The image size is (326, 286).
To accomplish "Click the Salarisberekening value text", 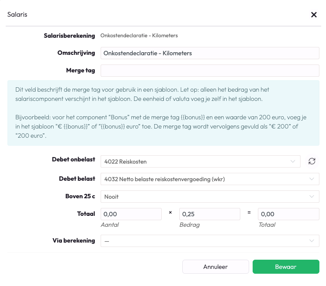I will click(x=139, y=36).
